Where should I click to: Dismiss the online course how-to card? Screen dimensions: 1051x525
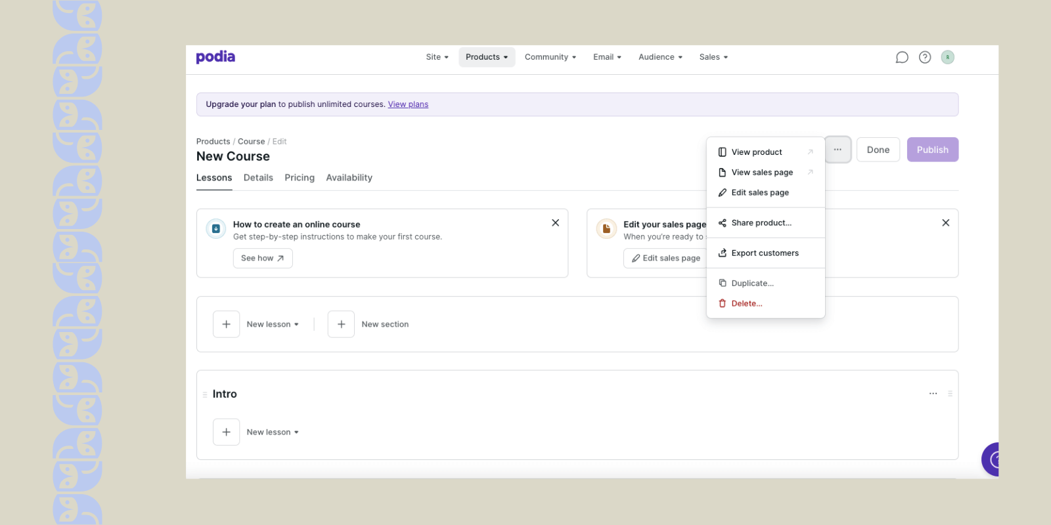tap(555, 223)
